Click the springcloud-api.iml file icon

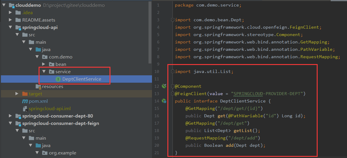click(x=25, y=109)
